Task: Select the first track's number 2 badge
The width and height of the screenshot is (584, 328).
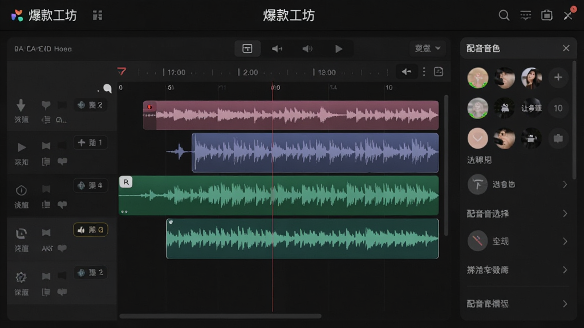Action: point(91,105)
